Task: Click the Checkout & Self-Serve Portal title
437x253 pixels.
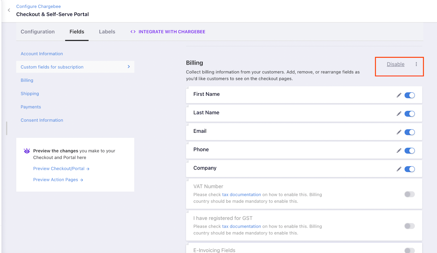Action: point(52,14)
